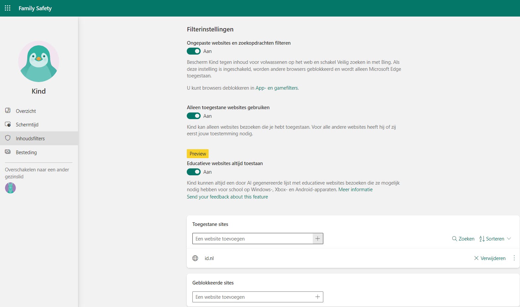Focus the Toegestane sites website input field
The width and height of the screenshot is (520, 307).
pos(253,239)
